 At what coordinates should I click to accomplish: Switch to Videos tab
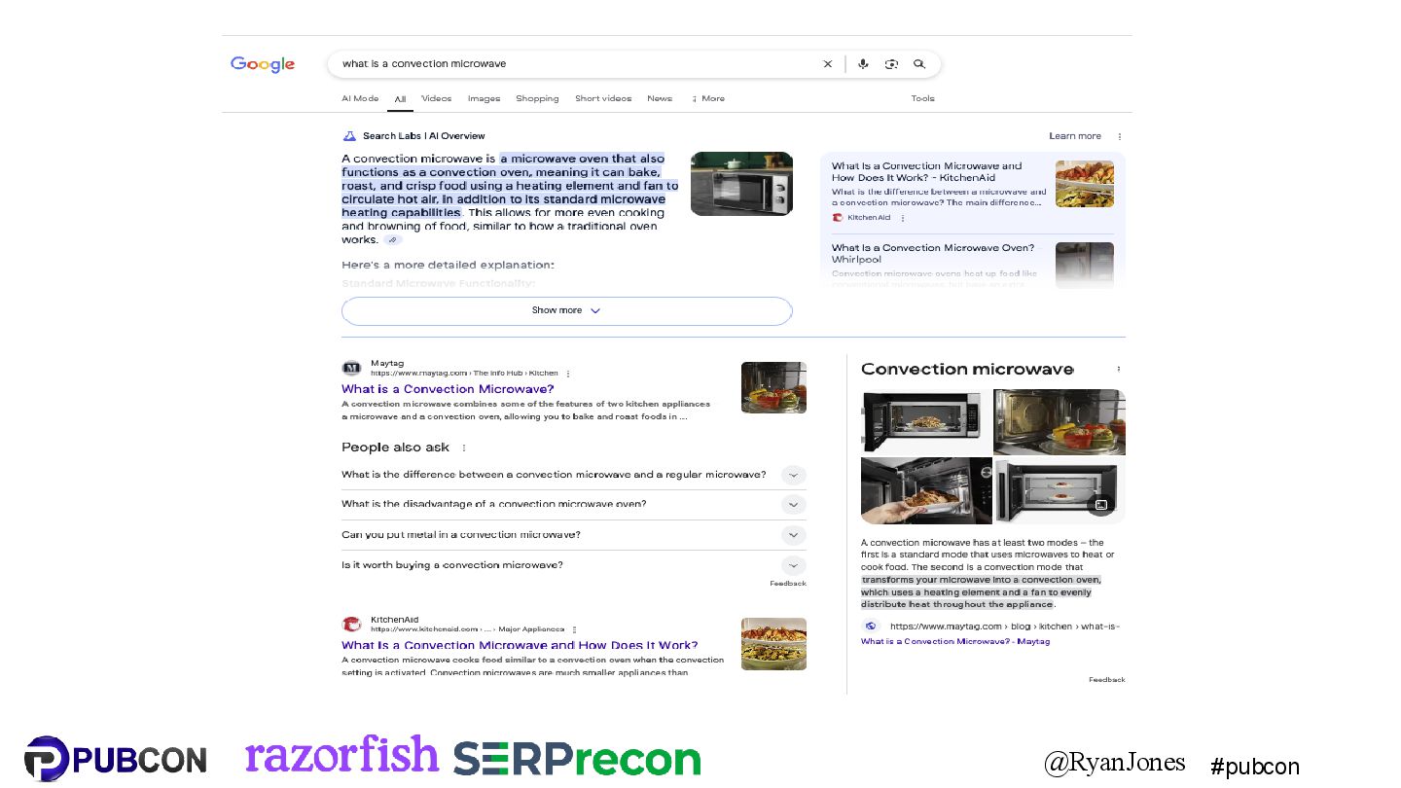point(436,98)
